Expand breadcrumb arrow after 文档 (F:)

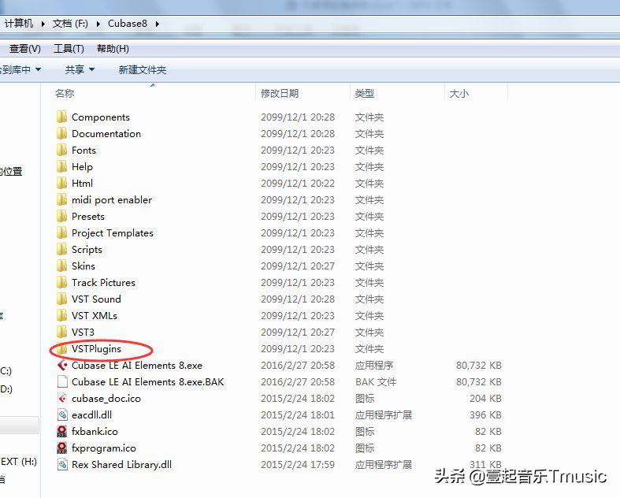(98, 24)
